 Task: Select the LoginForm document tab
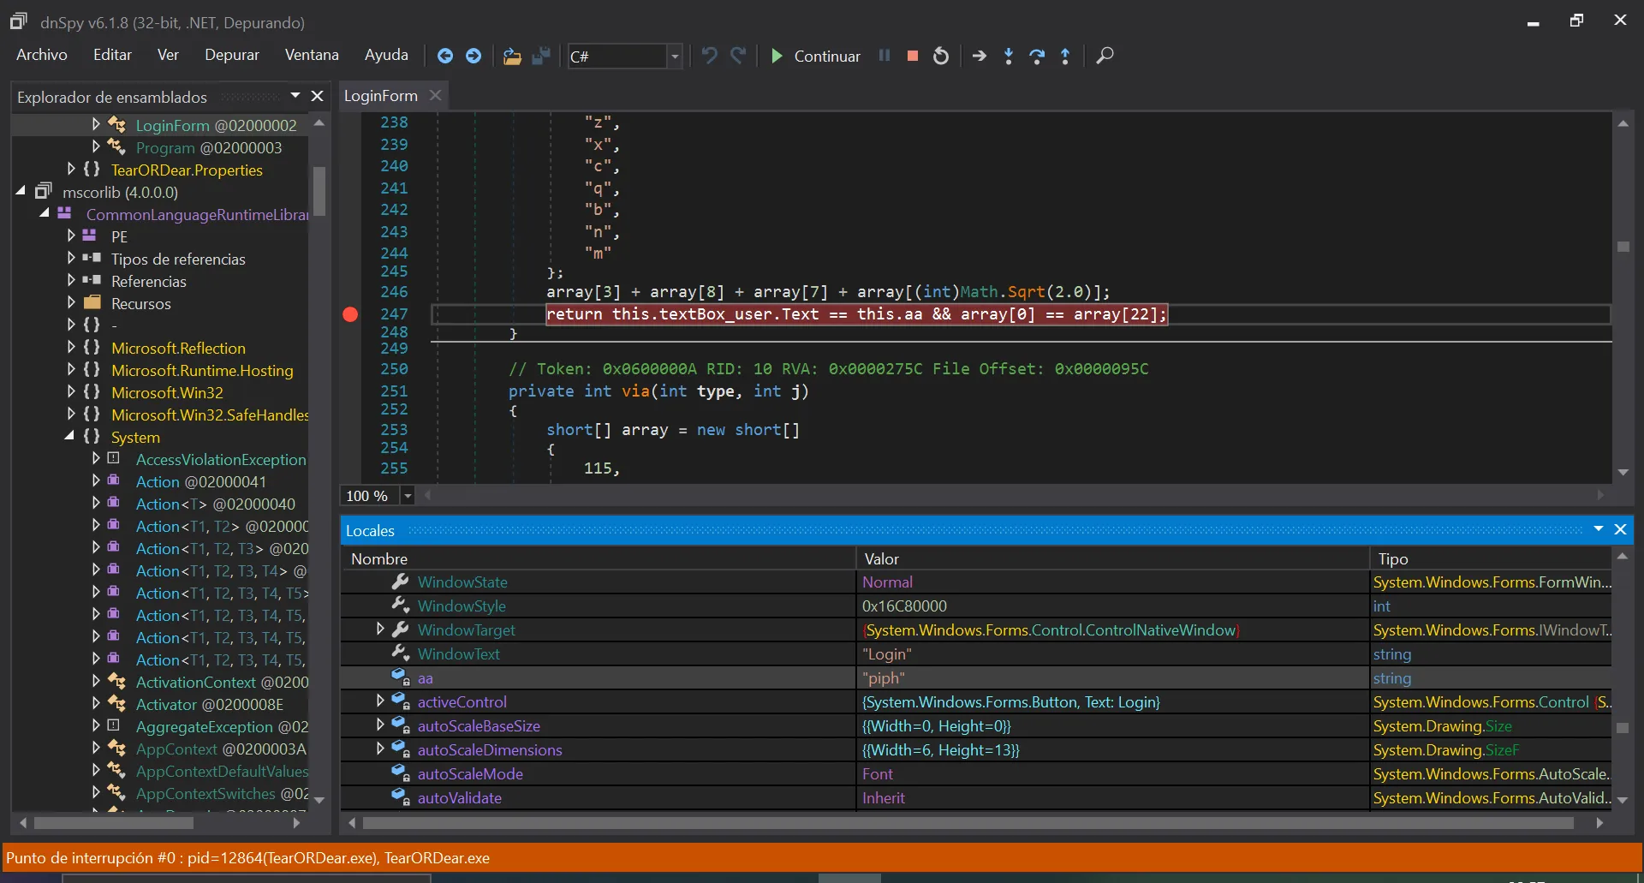pyautogui.click(x=381, y=96)
